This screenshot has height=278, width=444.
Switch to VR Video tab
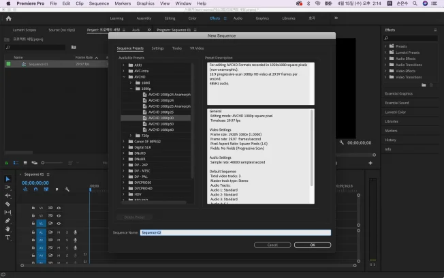point(197,48)
